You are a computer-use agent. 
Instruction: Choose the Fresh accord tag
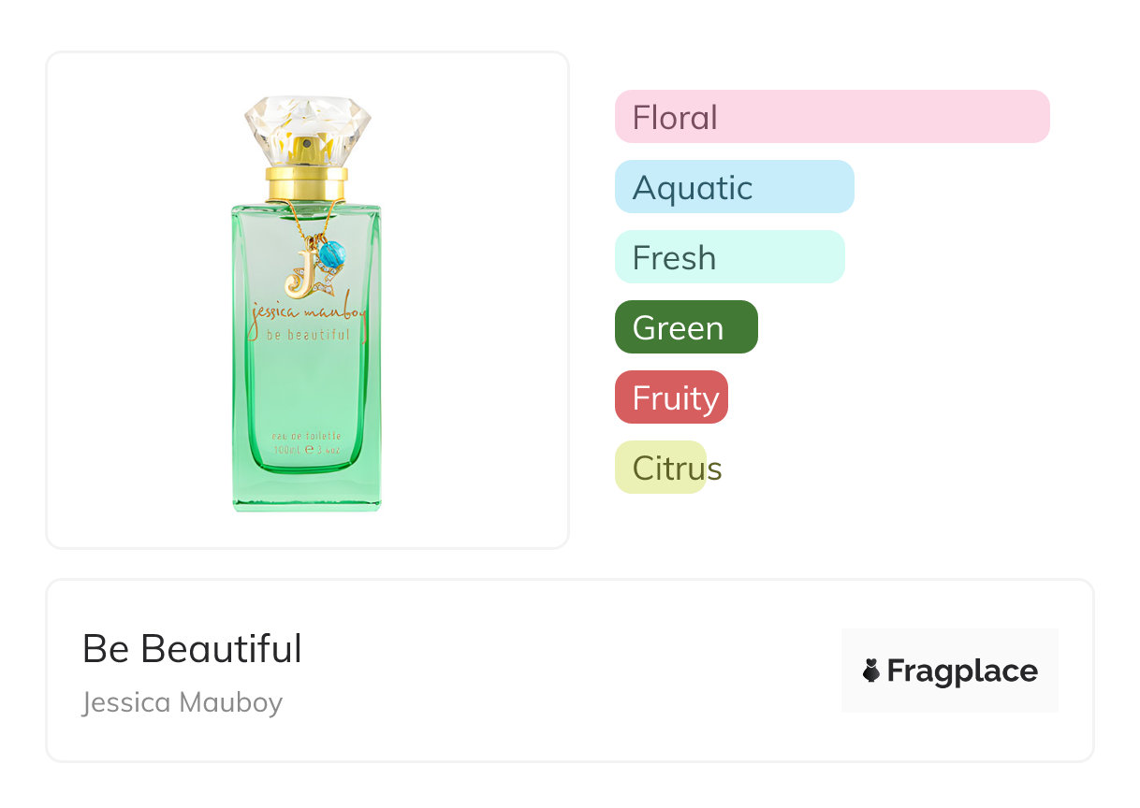[x=729, y=257]
